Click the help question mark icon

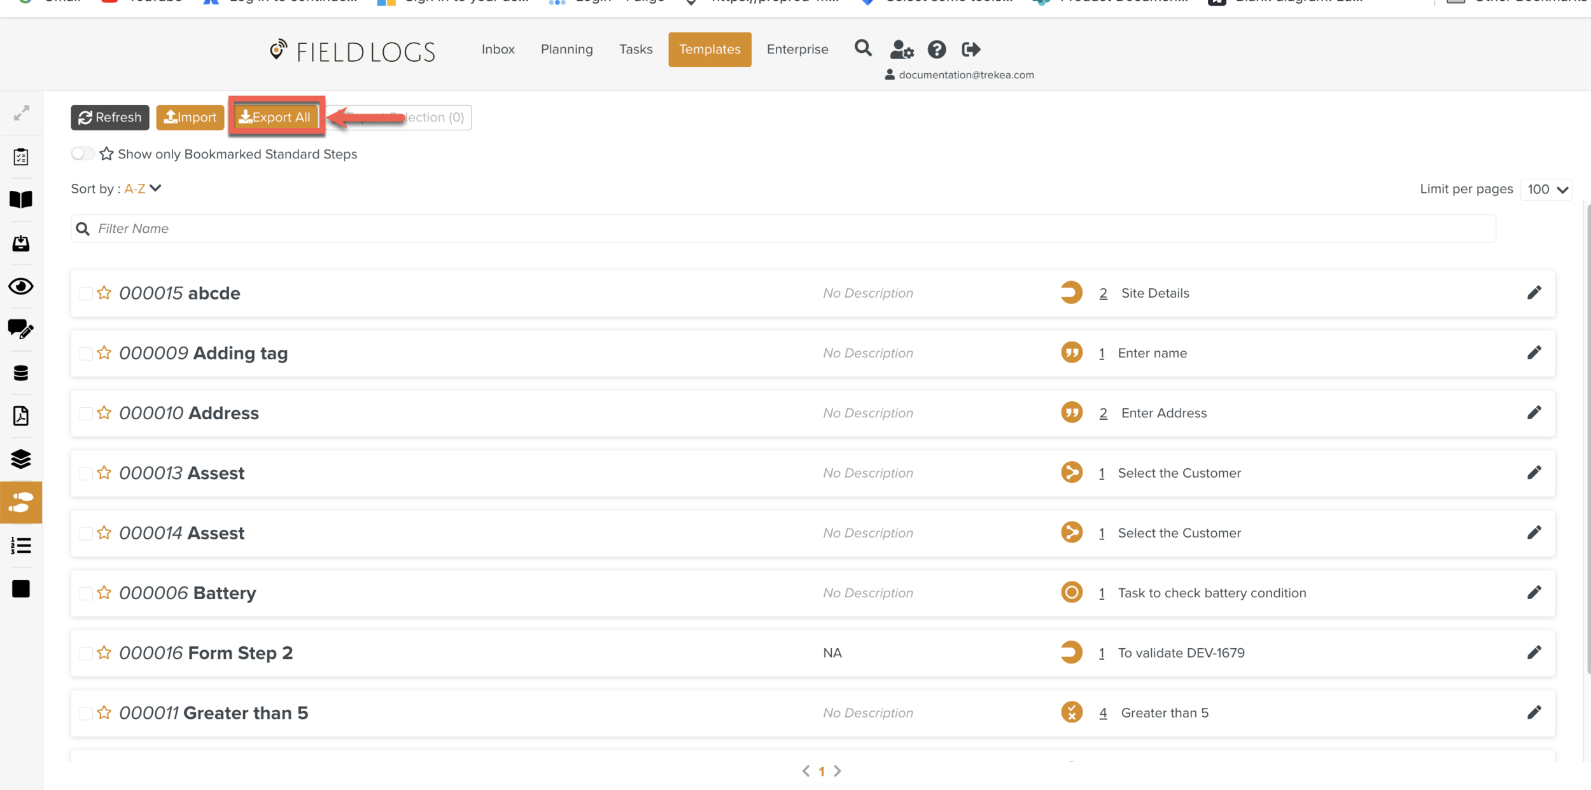coord(936,49)
